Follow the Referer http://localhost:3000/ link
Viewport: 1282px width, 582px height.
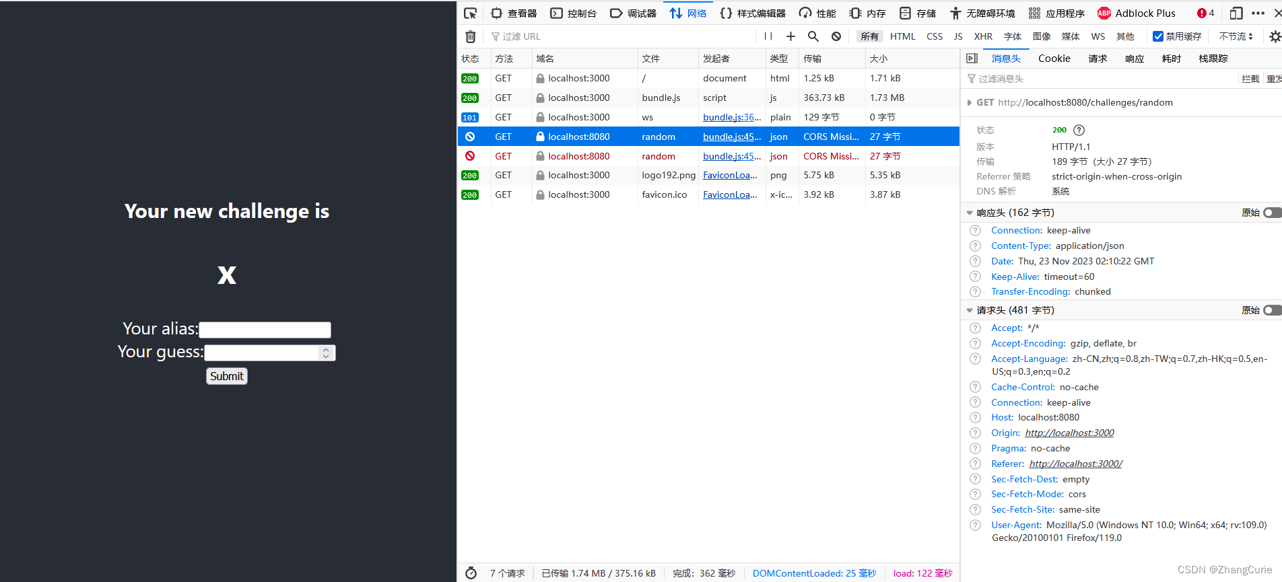point(1076,464)
